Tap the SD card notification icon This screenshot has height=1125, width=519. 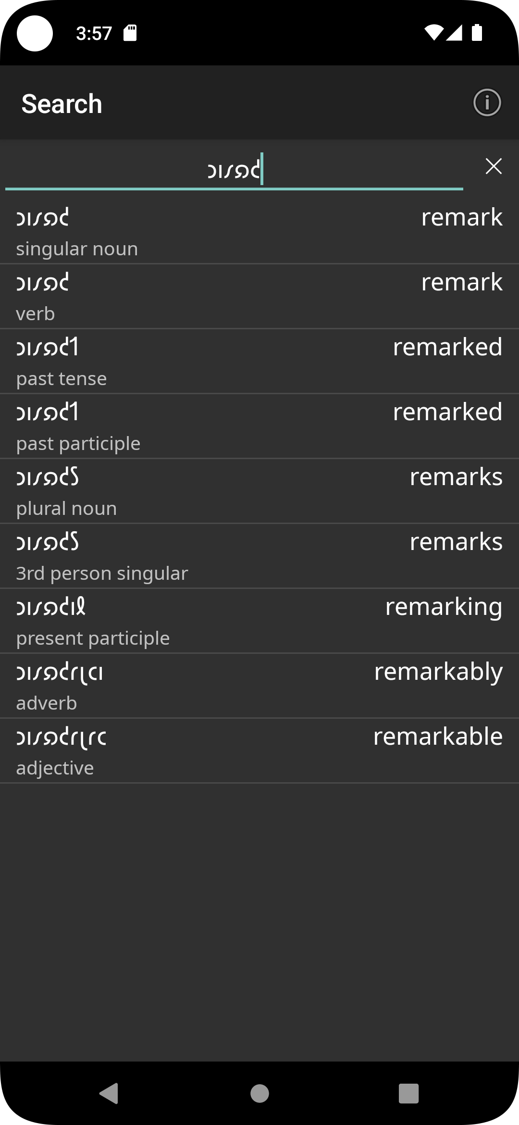[130, 33]
